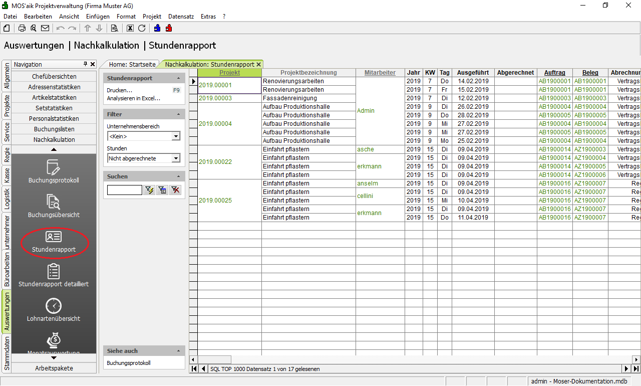
Task: Switch to the Home: Startseite tab
Action: (132, 64)
